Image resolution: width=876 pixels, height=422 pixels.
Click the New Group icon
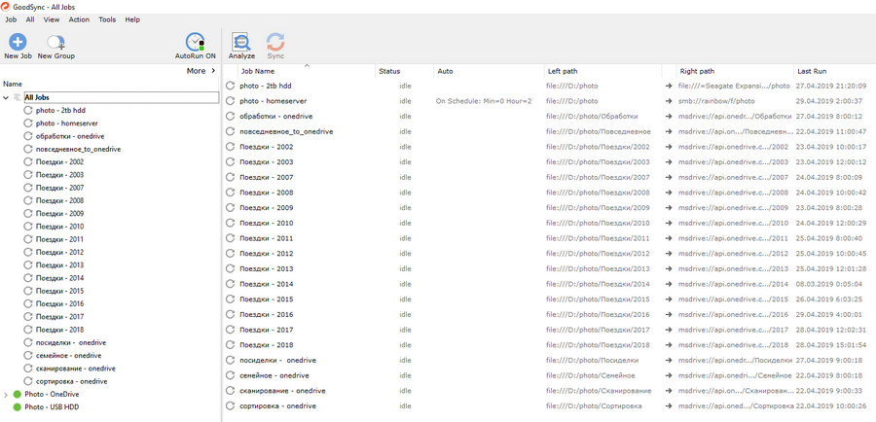pos(55,43)
